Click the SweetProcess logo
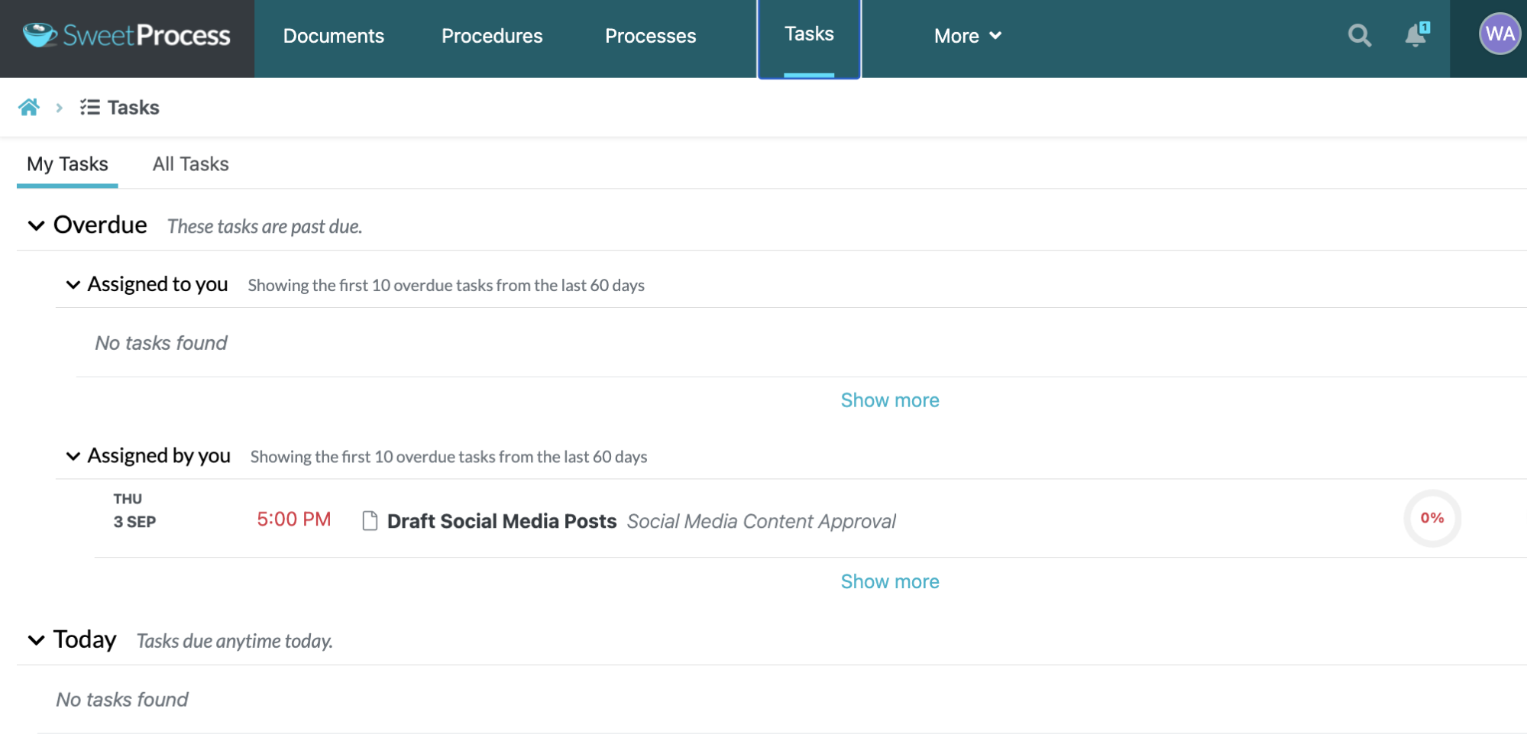Image resolution: width=1527 pixels, height=741 pixels. 127,35
